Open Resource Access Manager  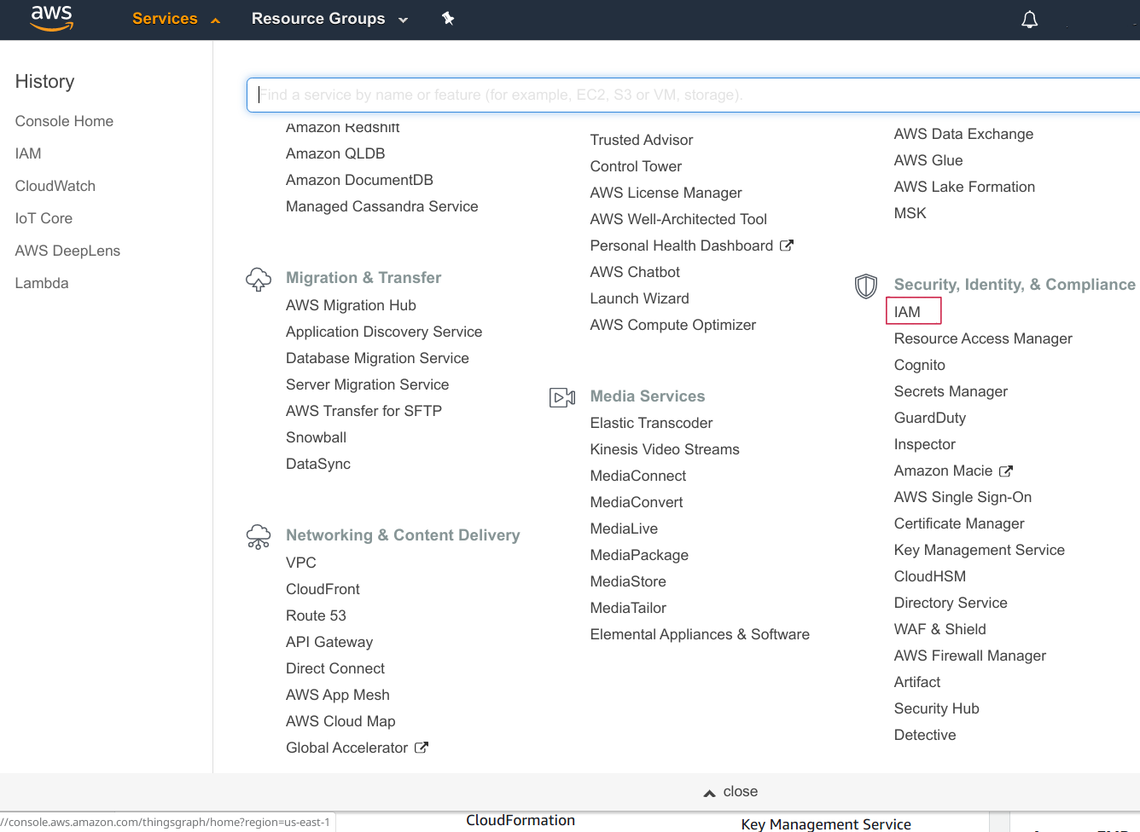[x=983, y=338]
